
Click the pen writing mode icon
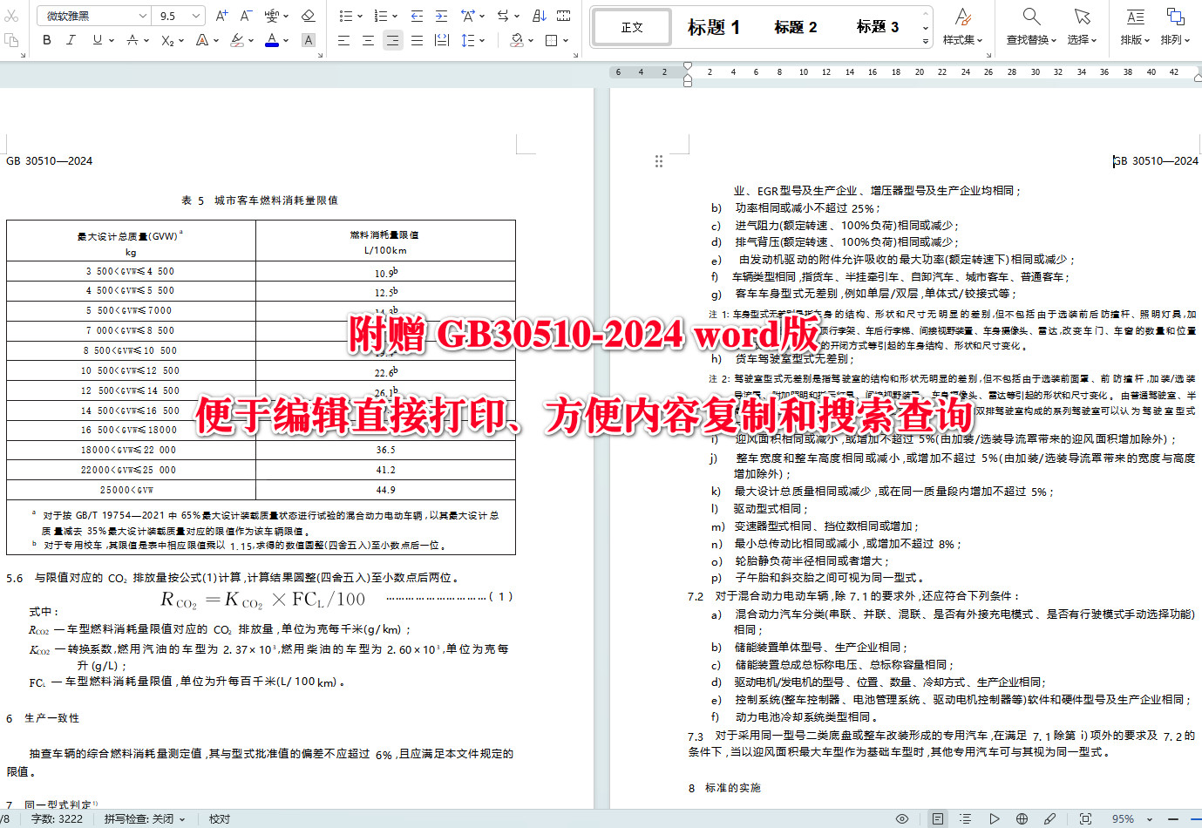1050,818
